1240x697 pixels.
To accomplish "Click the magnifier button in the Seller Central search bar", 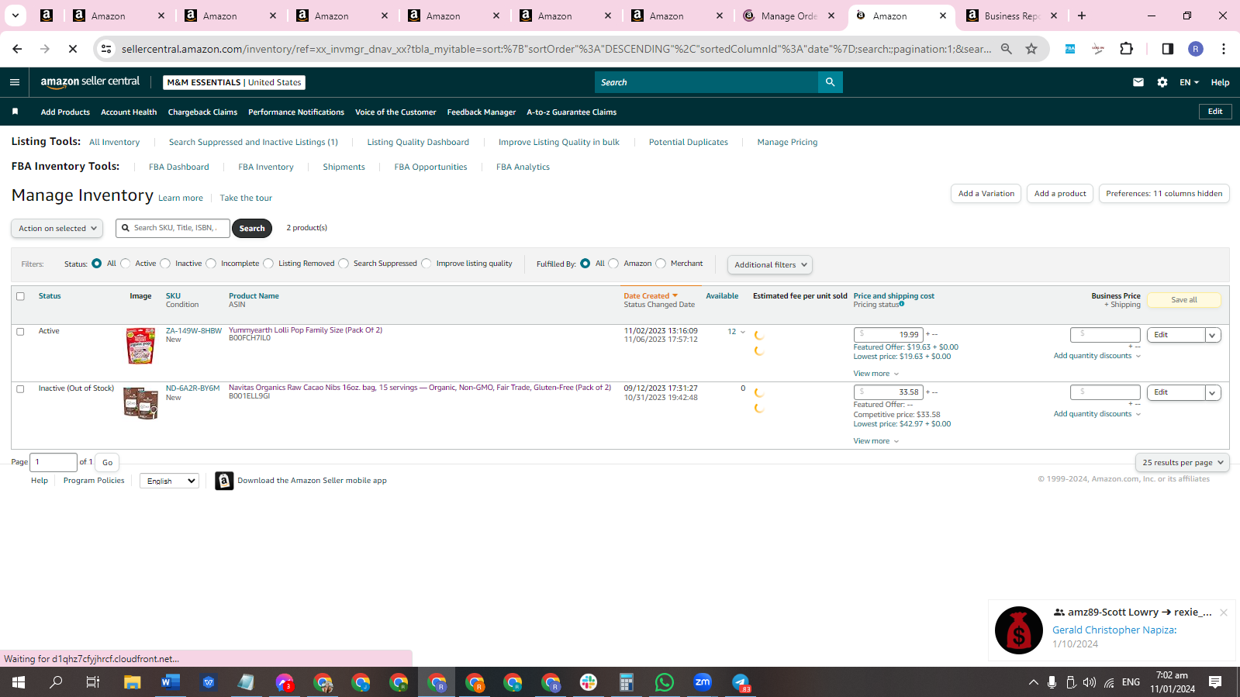I will coord(830,82).
